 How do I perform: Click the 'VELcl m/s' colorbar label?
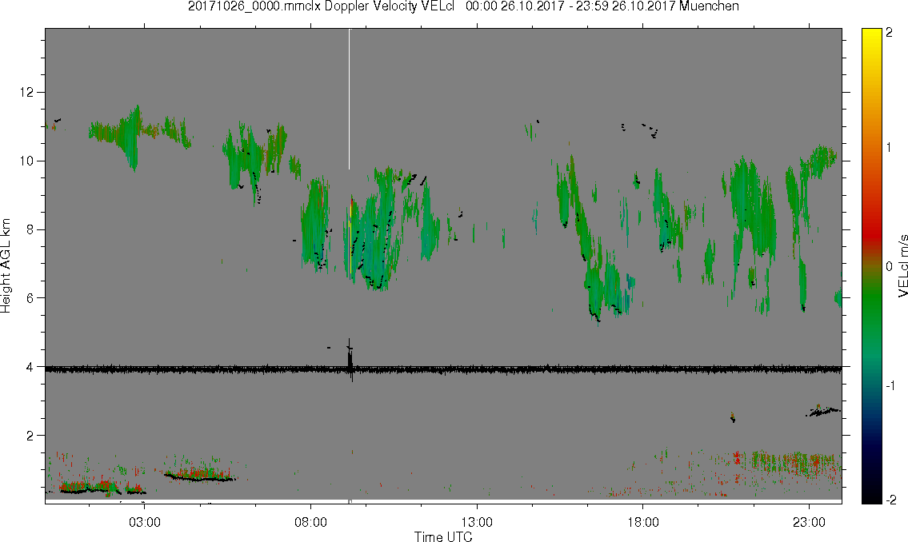pyautogui.click(x=902, y=266)
